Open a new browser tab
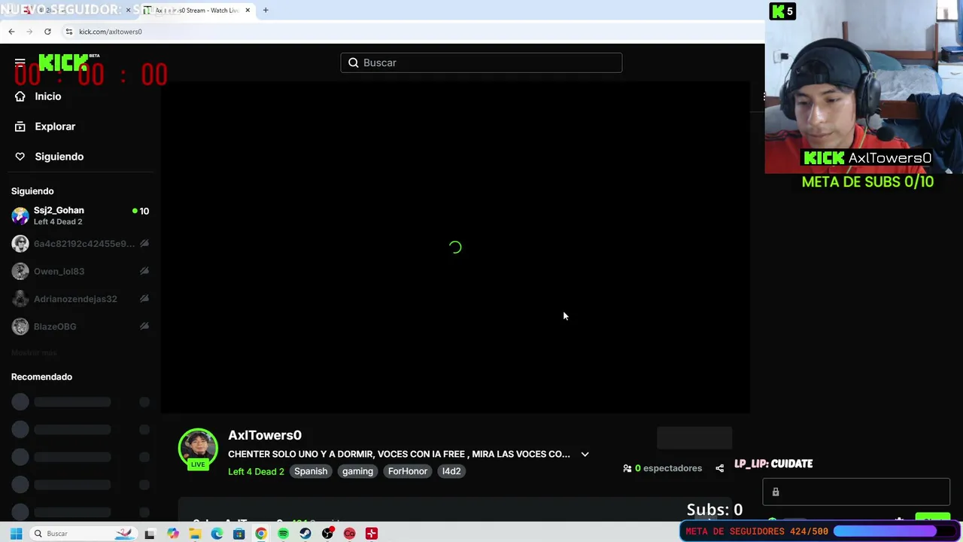 [x=266, y=11]
